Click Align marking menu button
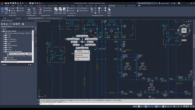195x110 pixels. (74, 42)
